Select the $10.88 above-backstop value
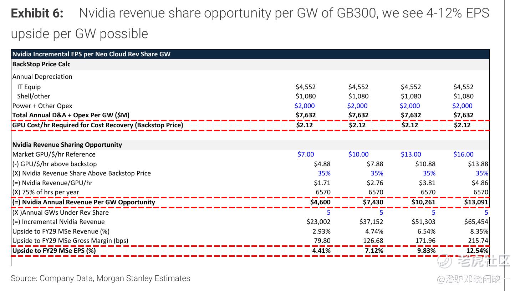Viewport: 520px width, 291px height. 425,164
